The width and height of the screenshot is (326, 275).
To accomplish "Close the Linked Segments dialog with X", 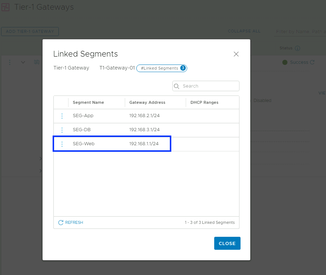I will [236, 54].
